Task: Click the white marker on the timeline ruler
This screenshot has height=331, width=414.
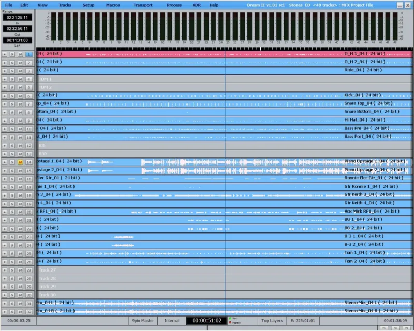Action: [x=260, y=49]
